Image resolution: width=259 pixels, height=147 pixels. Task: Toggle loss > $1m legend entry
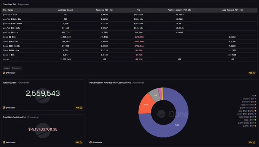[250, 120]
